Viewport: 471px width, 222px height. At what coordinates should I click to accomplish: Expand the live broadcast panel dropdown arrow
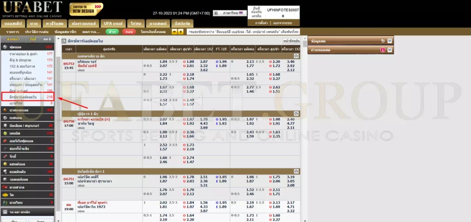tap(390, 50)
